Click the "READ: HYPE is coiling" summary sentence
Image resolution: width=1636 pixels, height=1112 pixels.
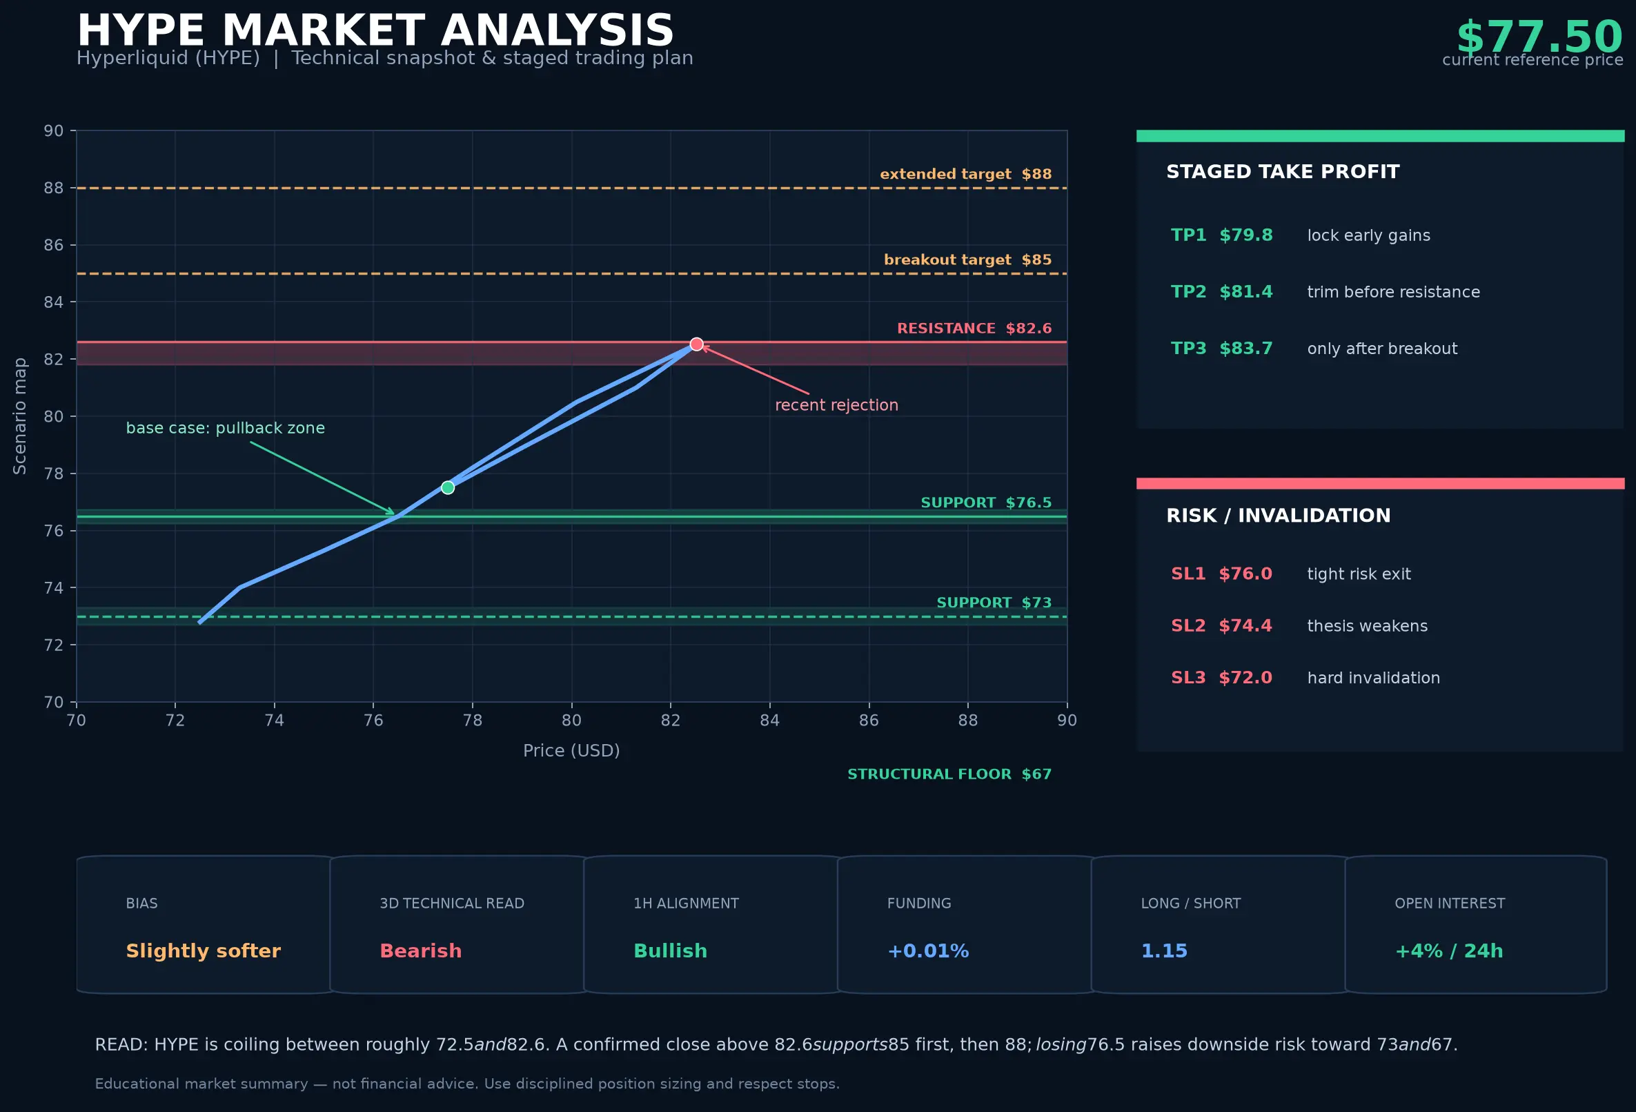tap(776, 1044)
